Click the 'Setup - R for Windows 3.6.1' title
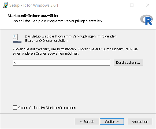156x129 pixels. [34, 5]
